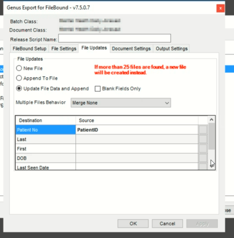Click the source cell for First
The height and width of the screenshot is (238, 234).
pos(137,149)
